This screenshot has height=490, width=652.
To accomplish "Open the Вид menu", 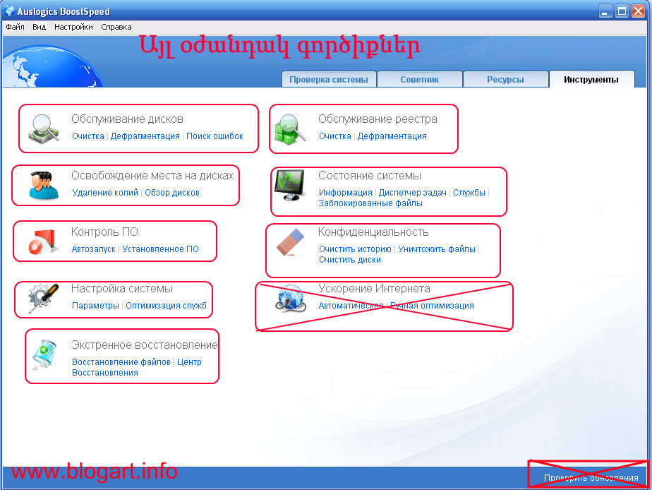I will (39, 27).
